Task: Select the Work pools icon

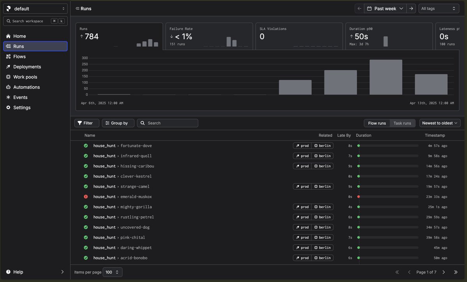Action: point(9,77)
